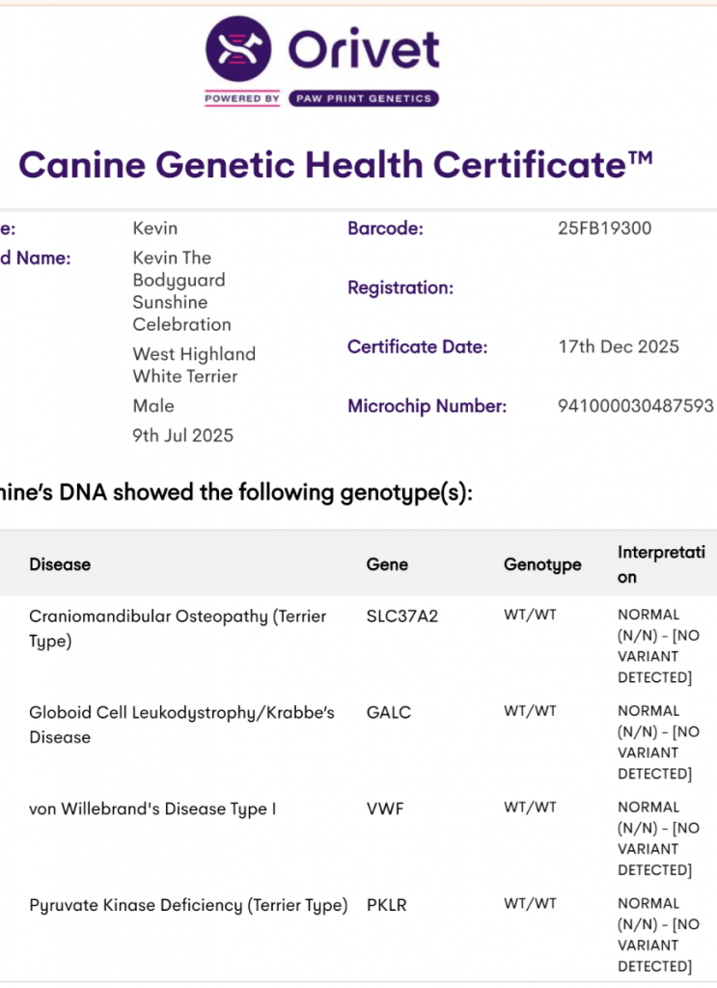Click the West Highland White Terrier breed text
717x988 pixels.
(194, 365)
